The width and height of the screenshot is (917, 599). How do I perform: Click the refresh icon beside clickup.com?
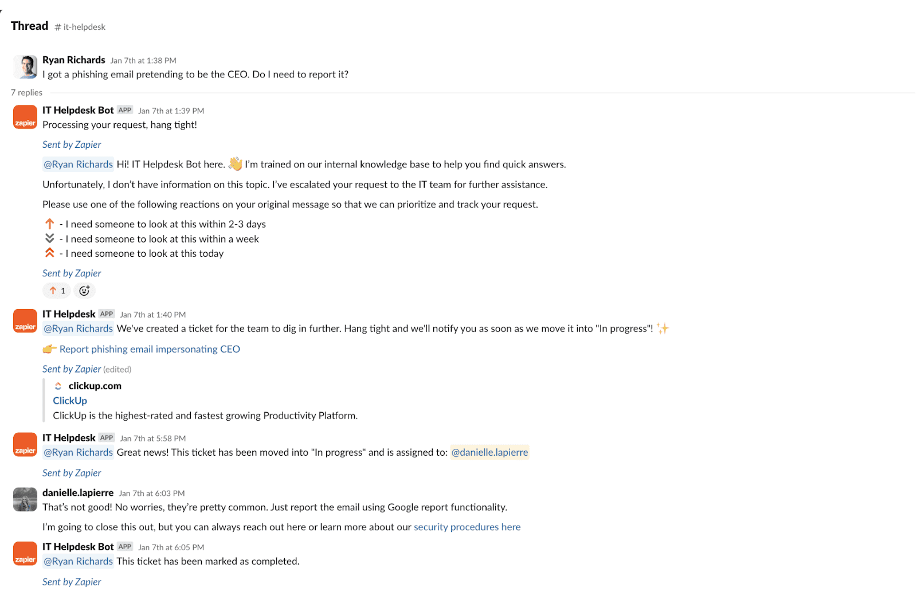pyautogui.click(x=58, y=386)
